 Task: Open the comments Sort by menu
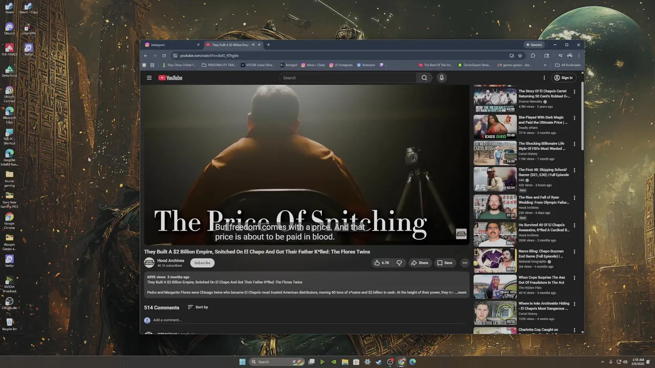(x=198, y=307)
